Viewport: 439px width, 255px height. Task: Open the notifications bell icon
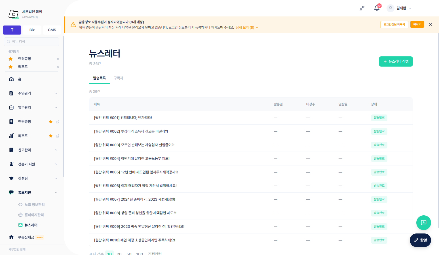tap(377, 8)
